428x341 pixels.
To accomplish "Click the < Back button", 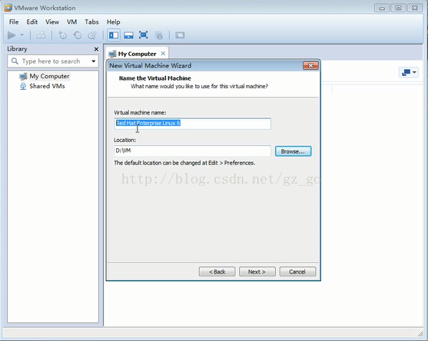I will (217, 272).
